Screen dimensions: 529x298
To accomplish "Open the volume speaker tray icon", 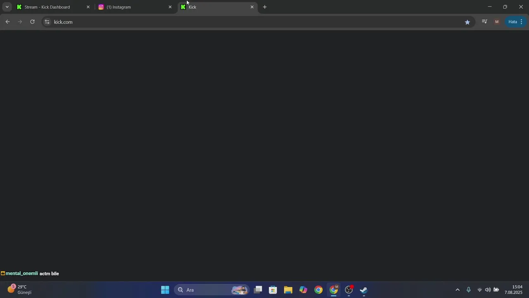I will coord(488,290).
